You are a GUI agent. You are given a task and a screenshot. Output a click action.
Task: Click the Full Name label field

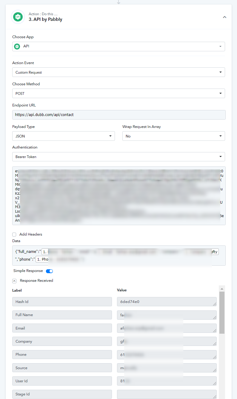point(62,315)
